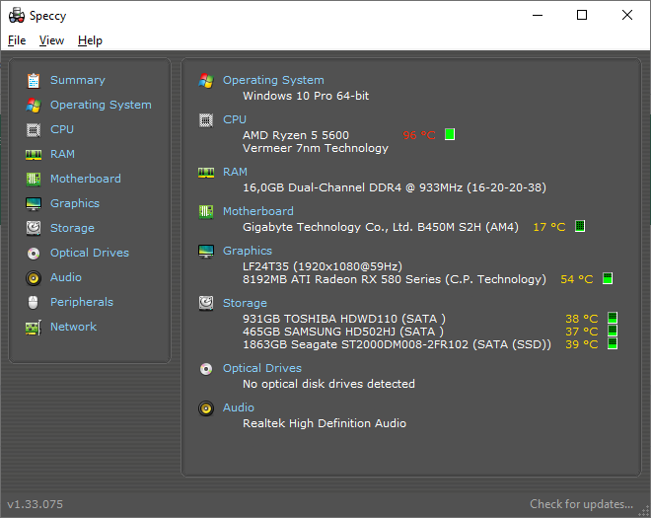Image resolution: width=651 pixels, height=518 pixels.
Task: Click the Graphics monitor icon in sidebar
Action: coord(34,204)
